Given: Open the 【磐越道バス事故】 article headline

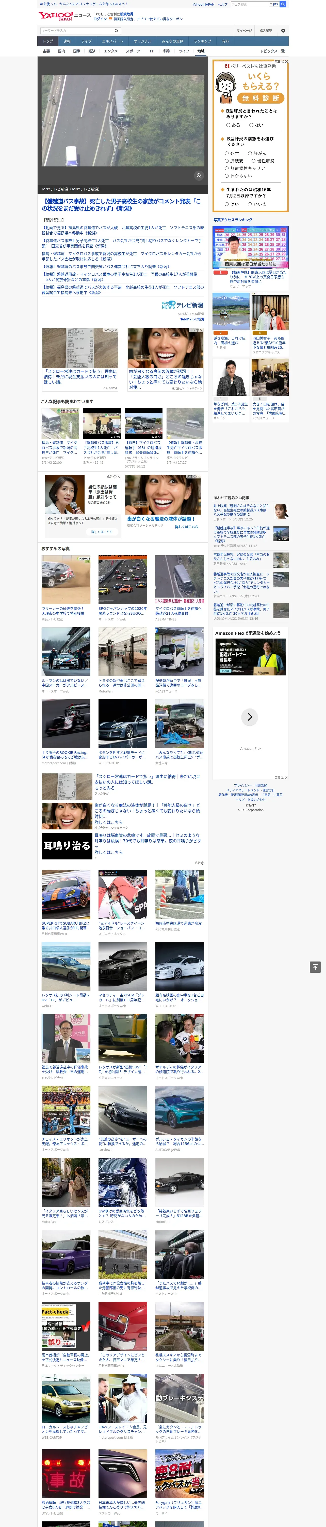Looking at the screenshot, I should coord(121,205).
